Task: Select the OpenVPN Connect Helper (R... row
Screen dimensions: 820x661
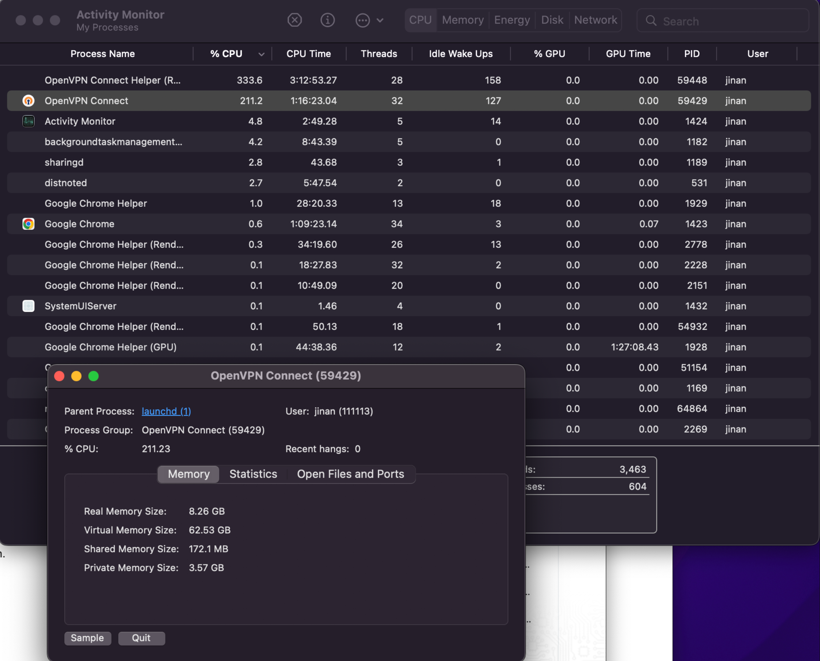Action: click(409, 81)
